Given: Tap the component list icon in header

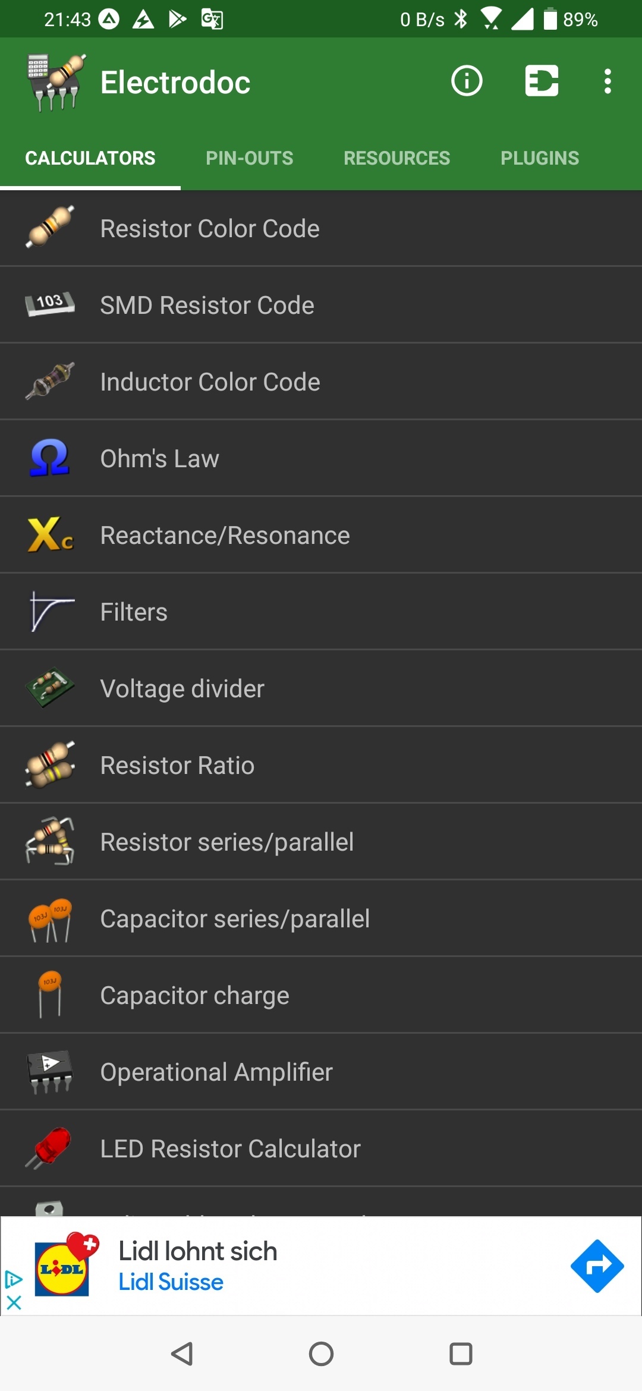Looking at the screenshot, I should (542, 81).
